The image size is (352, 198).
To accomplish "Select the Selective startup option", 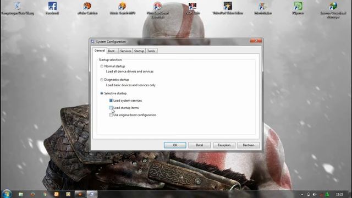I will point(102,93).
